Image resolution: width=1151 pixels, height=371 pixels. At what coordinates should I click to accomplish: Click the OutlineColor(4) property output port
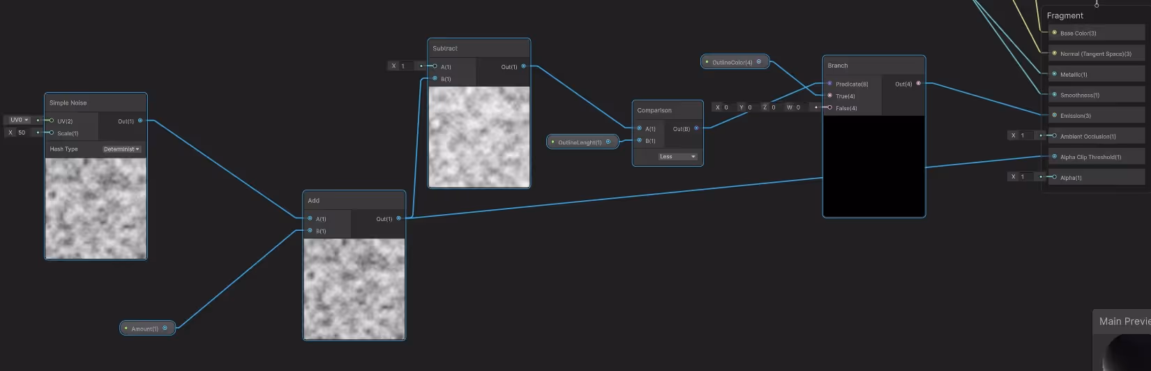[759, 62]
